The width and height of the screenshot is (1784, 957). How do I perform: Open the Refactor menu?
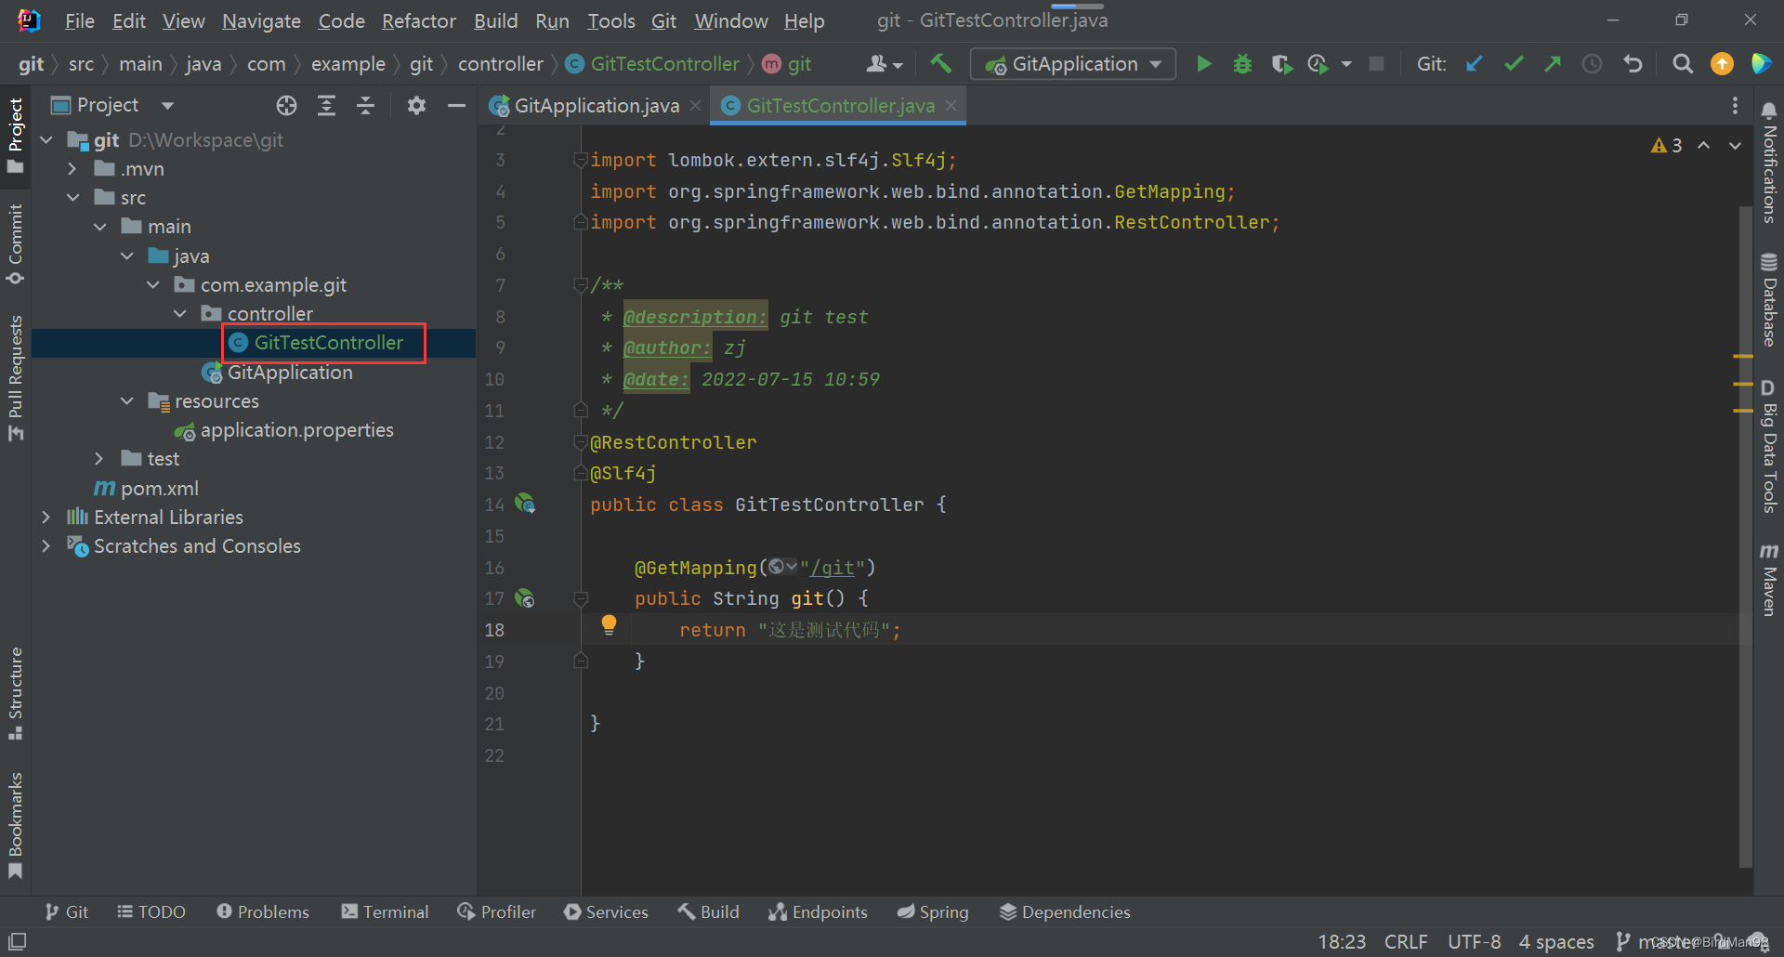[x=419, y=20]
